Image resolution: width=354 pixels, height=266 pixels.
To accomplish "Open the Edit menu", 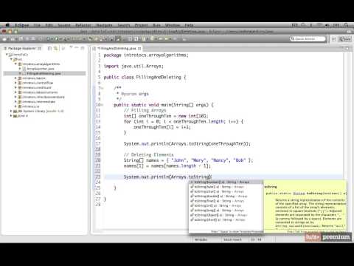I will click(49, 25).
